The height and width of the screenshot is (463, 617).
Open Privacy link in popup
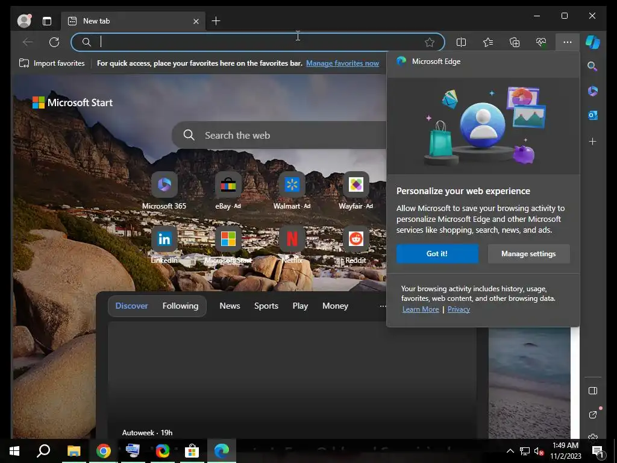click(459, 309)
